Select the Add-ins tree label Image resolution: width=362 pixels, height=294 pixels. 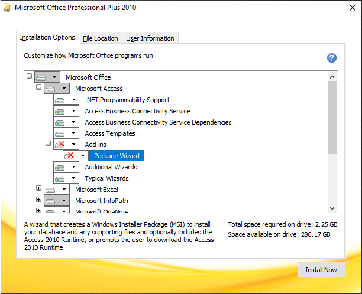96,145
